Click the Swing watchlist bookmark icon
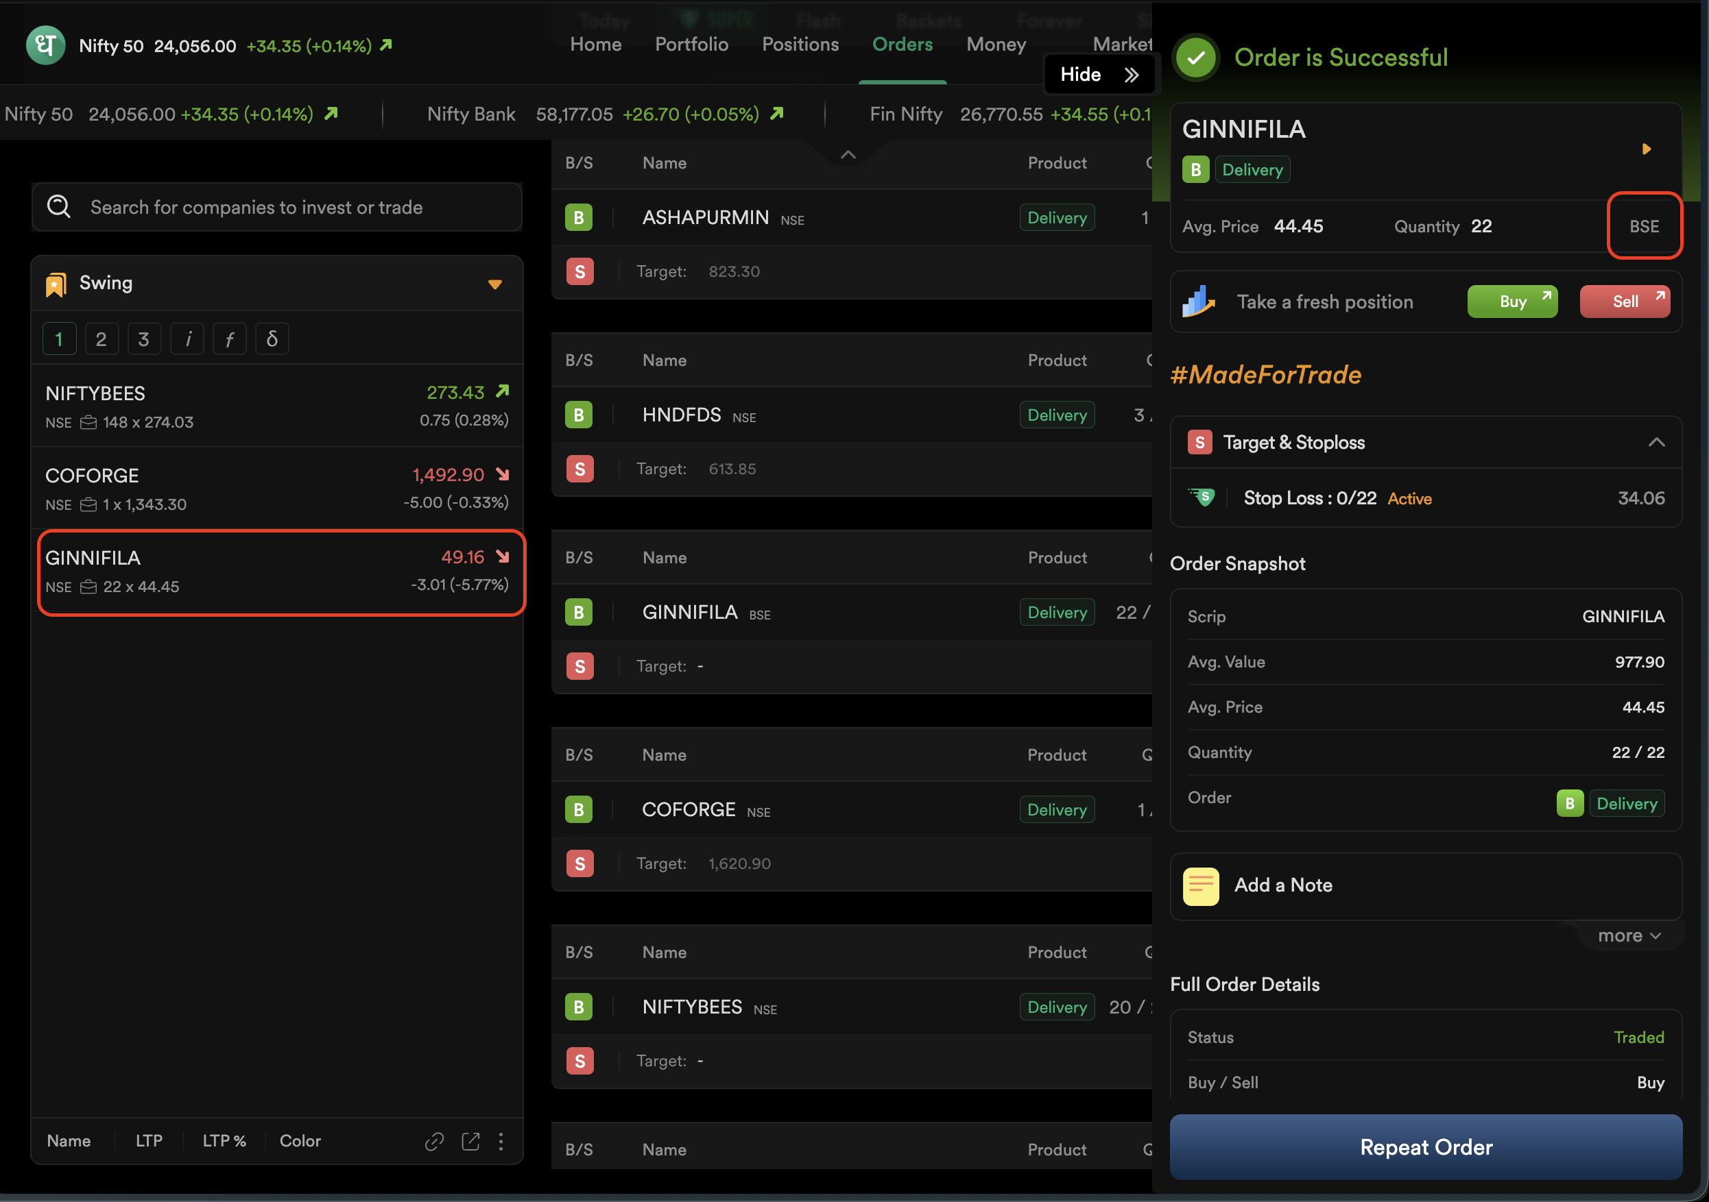The image size is (1709, 1202). [x=56, y=284]
